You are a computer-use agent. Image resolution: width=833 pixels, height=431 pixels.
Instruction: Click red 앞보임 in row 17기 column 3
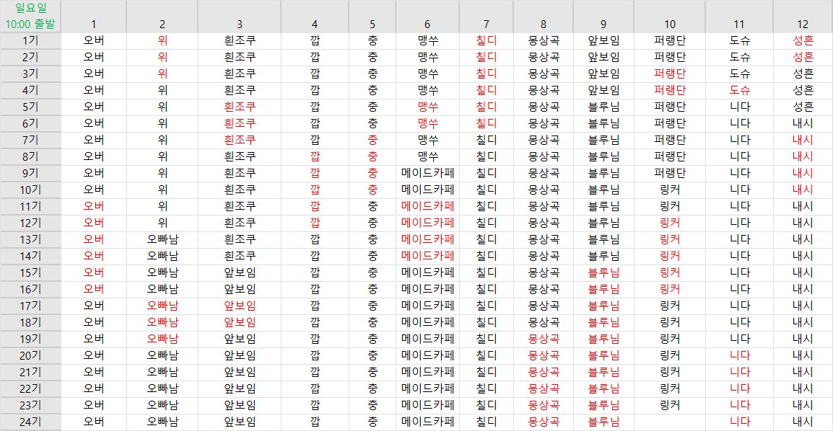[x=240, y=306]
